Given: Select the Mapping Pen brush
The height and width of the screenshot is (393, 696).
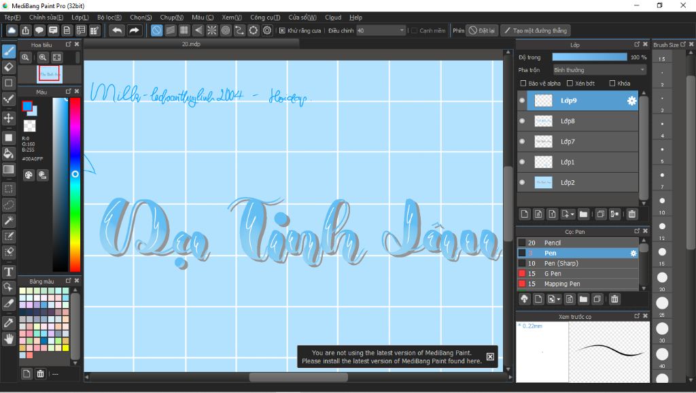Looking at the screenshot, I should tap(578, 284).
